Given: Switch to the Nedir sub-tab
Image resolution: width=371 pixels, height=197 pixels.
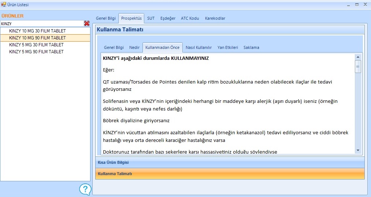Looking at the screenshot, I should 134,47.
